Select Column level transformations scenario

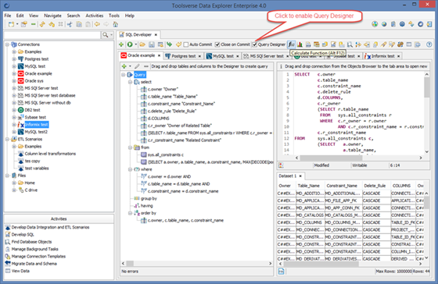point(50,154)
